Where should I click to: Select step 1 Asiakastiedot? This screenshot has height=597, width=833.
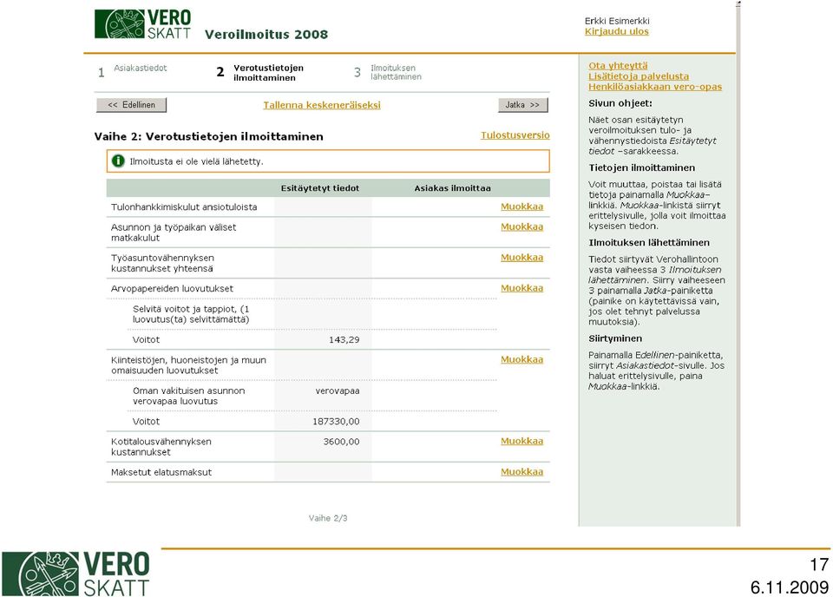133,70
